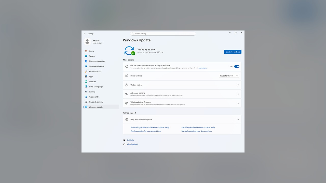The image size is (326, 183).
Task: Open Advanced options via its chevron
Action: tap(238, 94)
